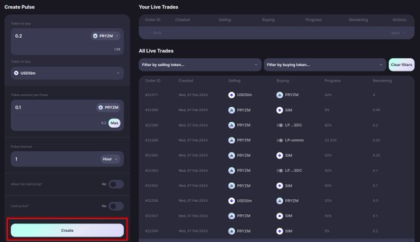Click PRYZM buying icon in the 25% progress row
Image resolution: width=420 pixels, height=242 pixels.
tap(279, 201)
